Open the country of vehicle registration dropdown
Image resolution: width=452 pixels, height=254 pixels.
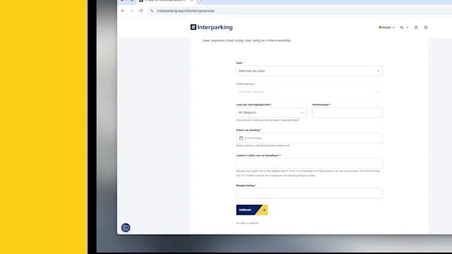click(271, 112)
